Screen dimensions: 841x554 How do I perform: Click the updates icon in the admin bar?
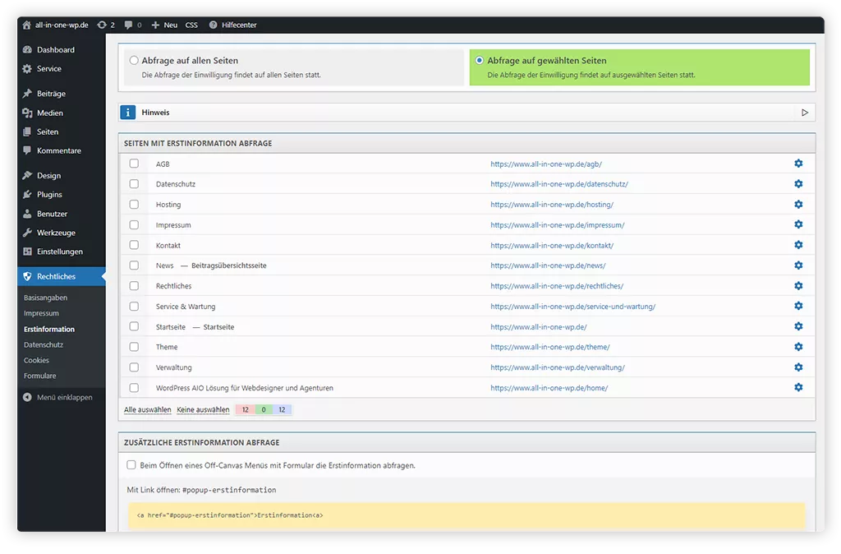(102, 25)
